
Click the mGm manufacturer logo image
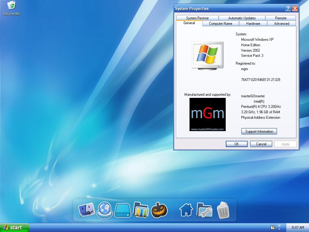click(208, 114)
